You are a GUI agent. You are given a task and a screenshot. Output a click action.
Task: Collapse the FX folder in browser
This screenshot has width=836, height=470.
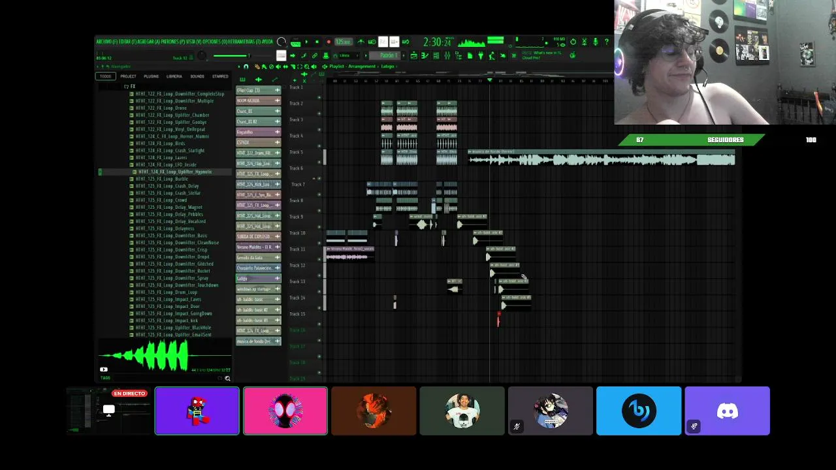[130, 86]
